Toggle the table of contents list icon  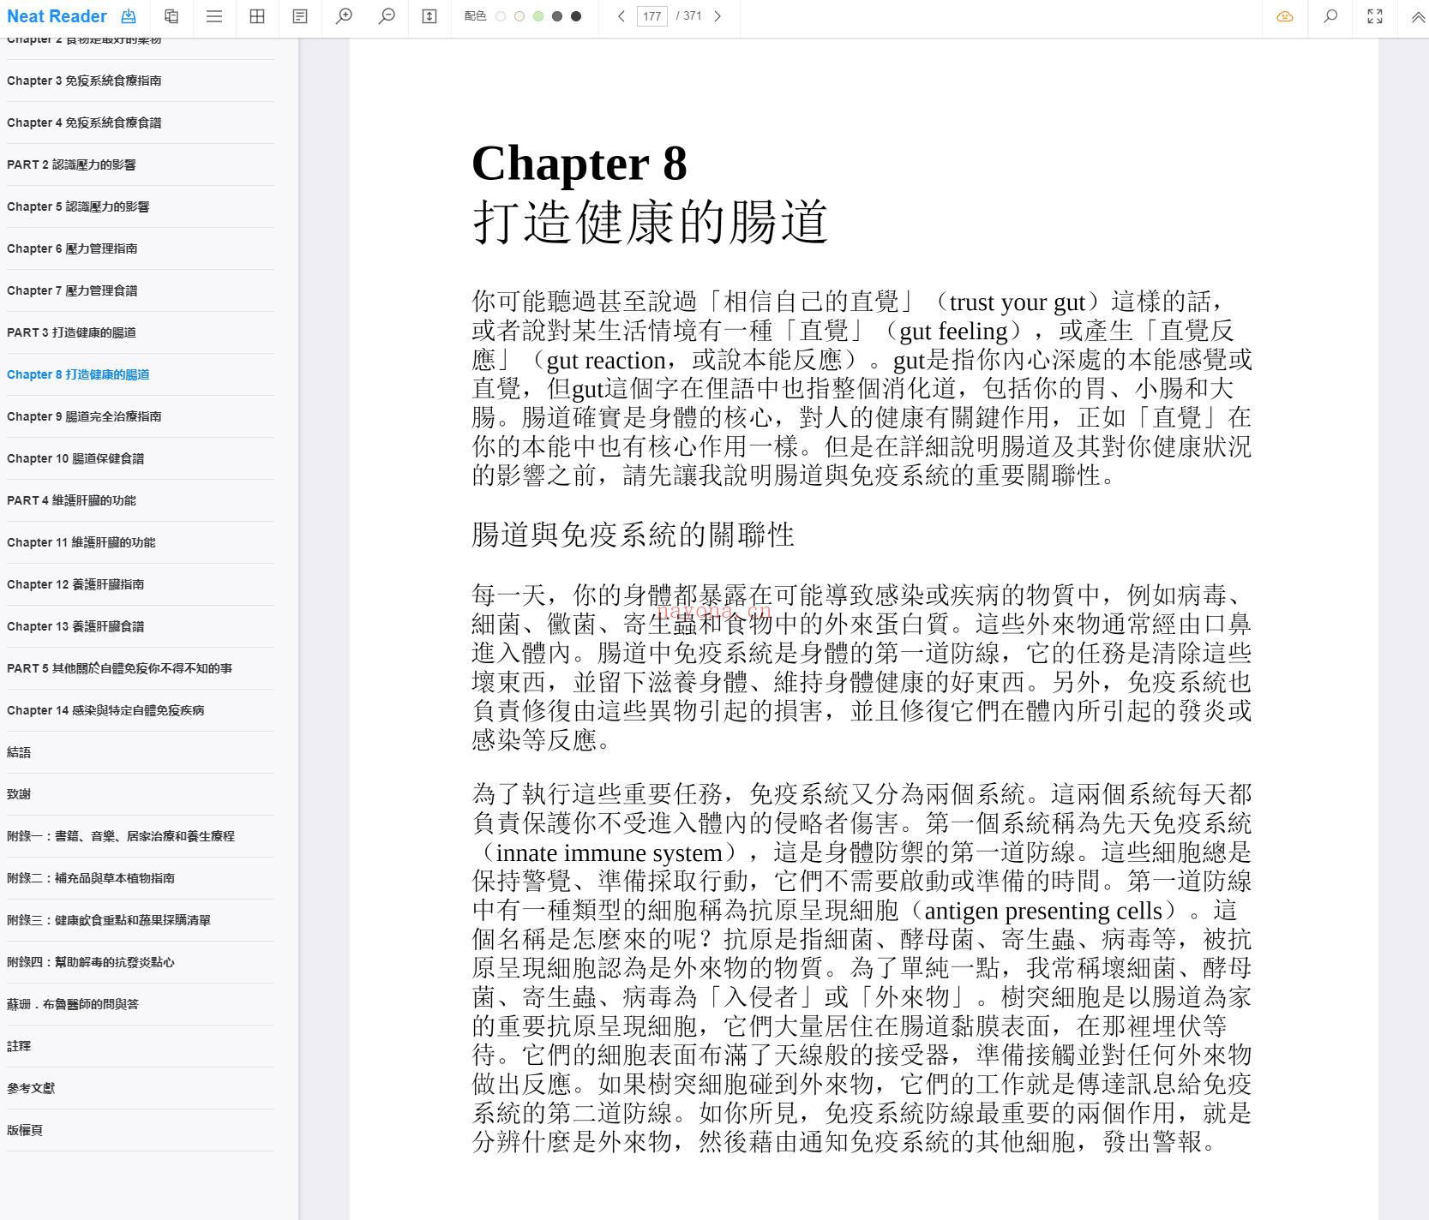pos(214,16)
